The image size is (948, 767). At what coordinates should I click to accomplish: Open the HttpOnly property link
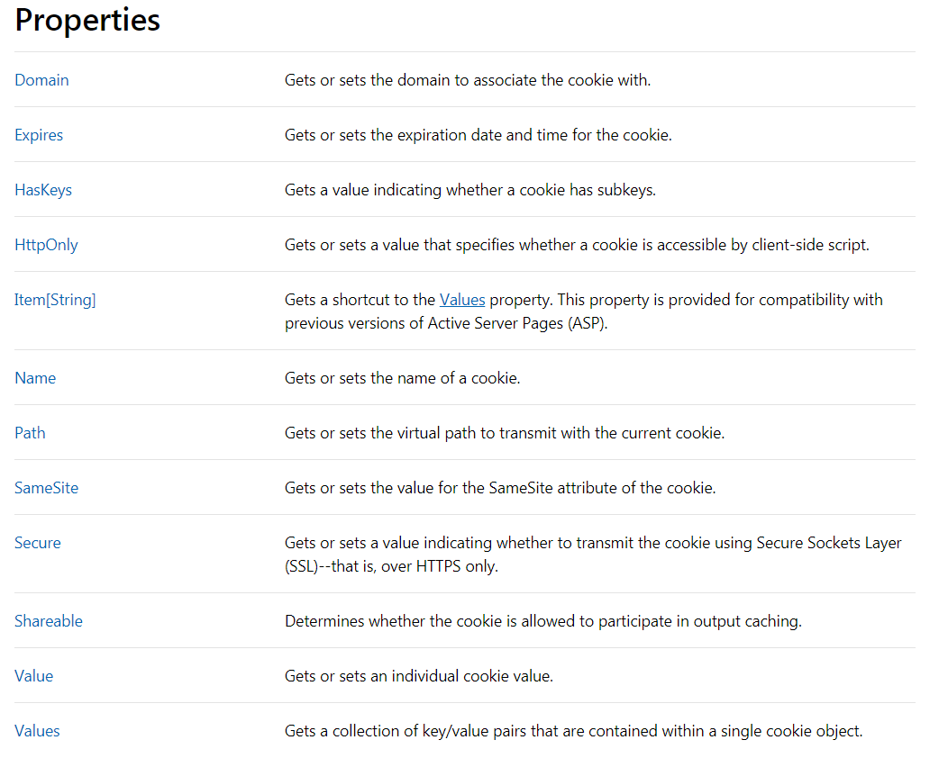(46, 245)
